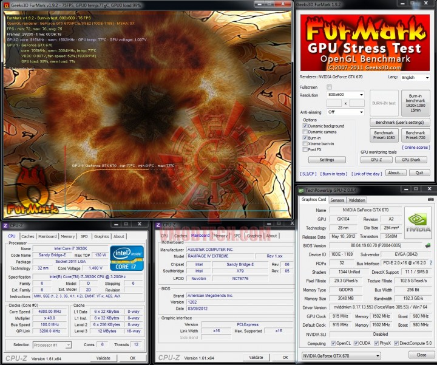The height and width of the screenshot is (365, 437).
Task: Open the GPU selector dropdown in GPU-Z
Action: 341,356
